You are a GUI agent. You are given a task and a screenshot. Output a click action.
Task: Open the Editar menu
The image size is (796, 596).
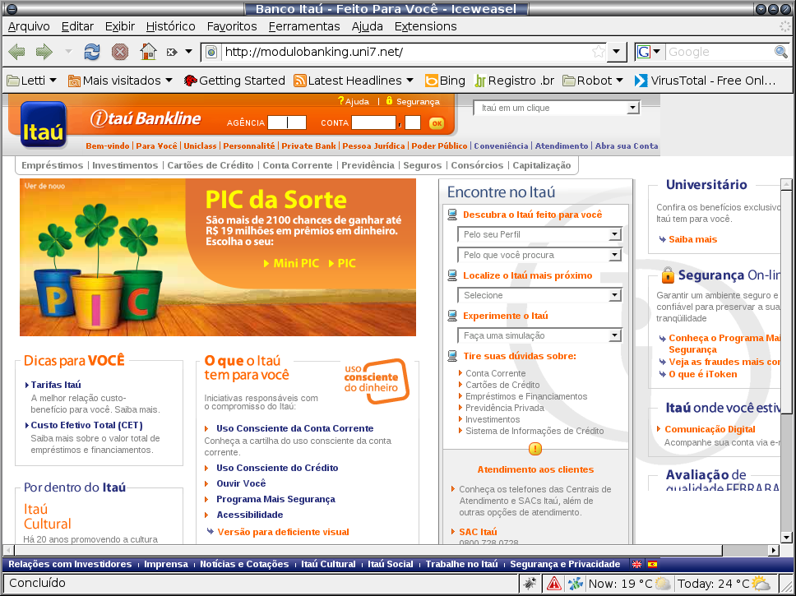click(77, 26)
